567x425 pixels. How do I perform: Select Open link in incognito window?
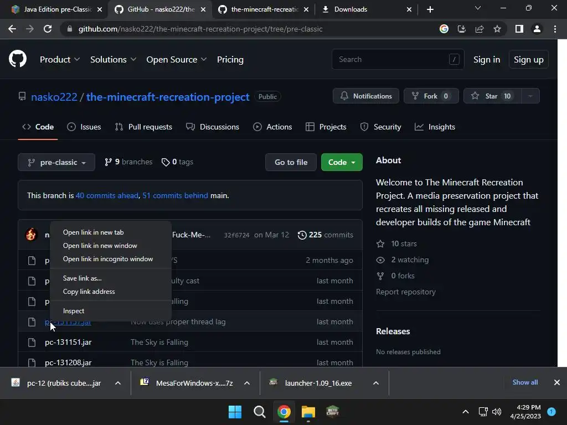click(x=111, y=259)
